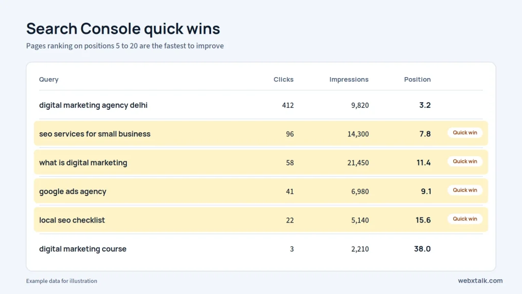The image size is (522, 294).
Task: Click the position value 38.0
Action: point(423,249)
